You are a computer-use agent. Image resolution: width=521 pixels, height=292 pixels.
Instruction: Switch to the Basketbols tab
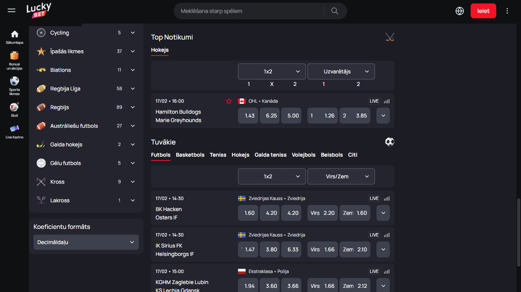coord(190,155)
